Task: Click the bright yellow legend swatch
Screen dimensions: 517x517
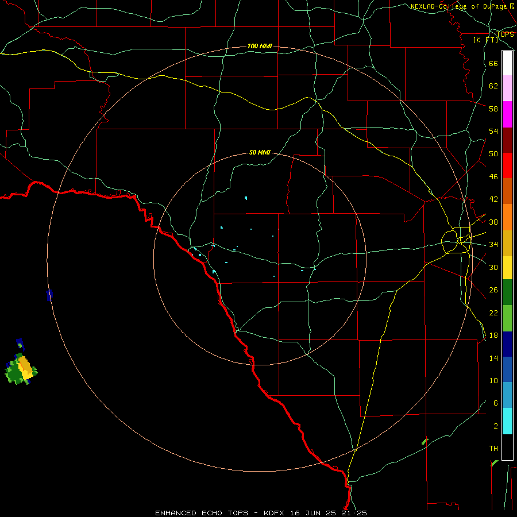Action: coord(507,268)
